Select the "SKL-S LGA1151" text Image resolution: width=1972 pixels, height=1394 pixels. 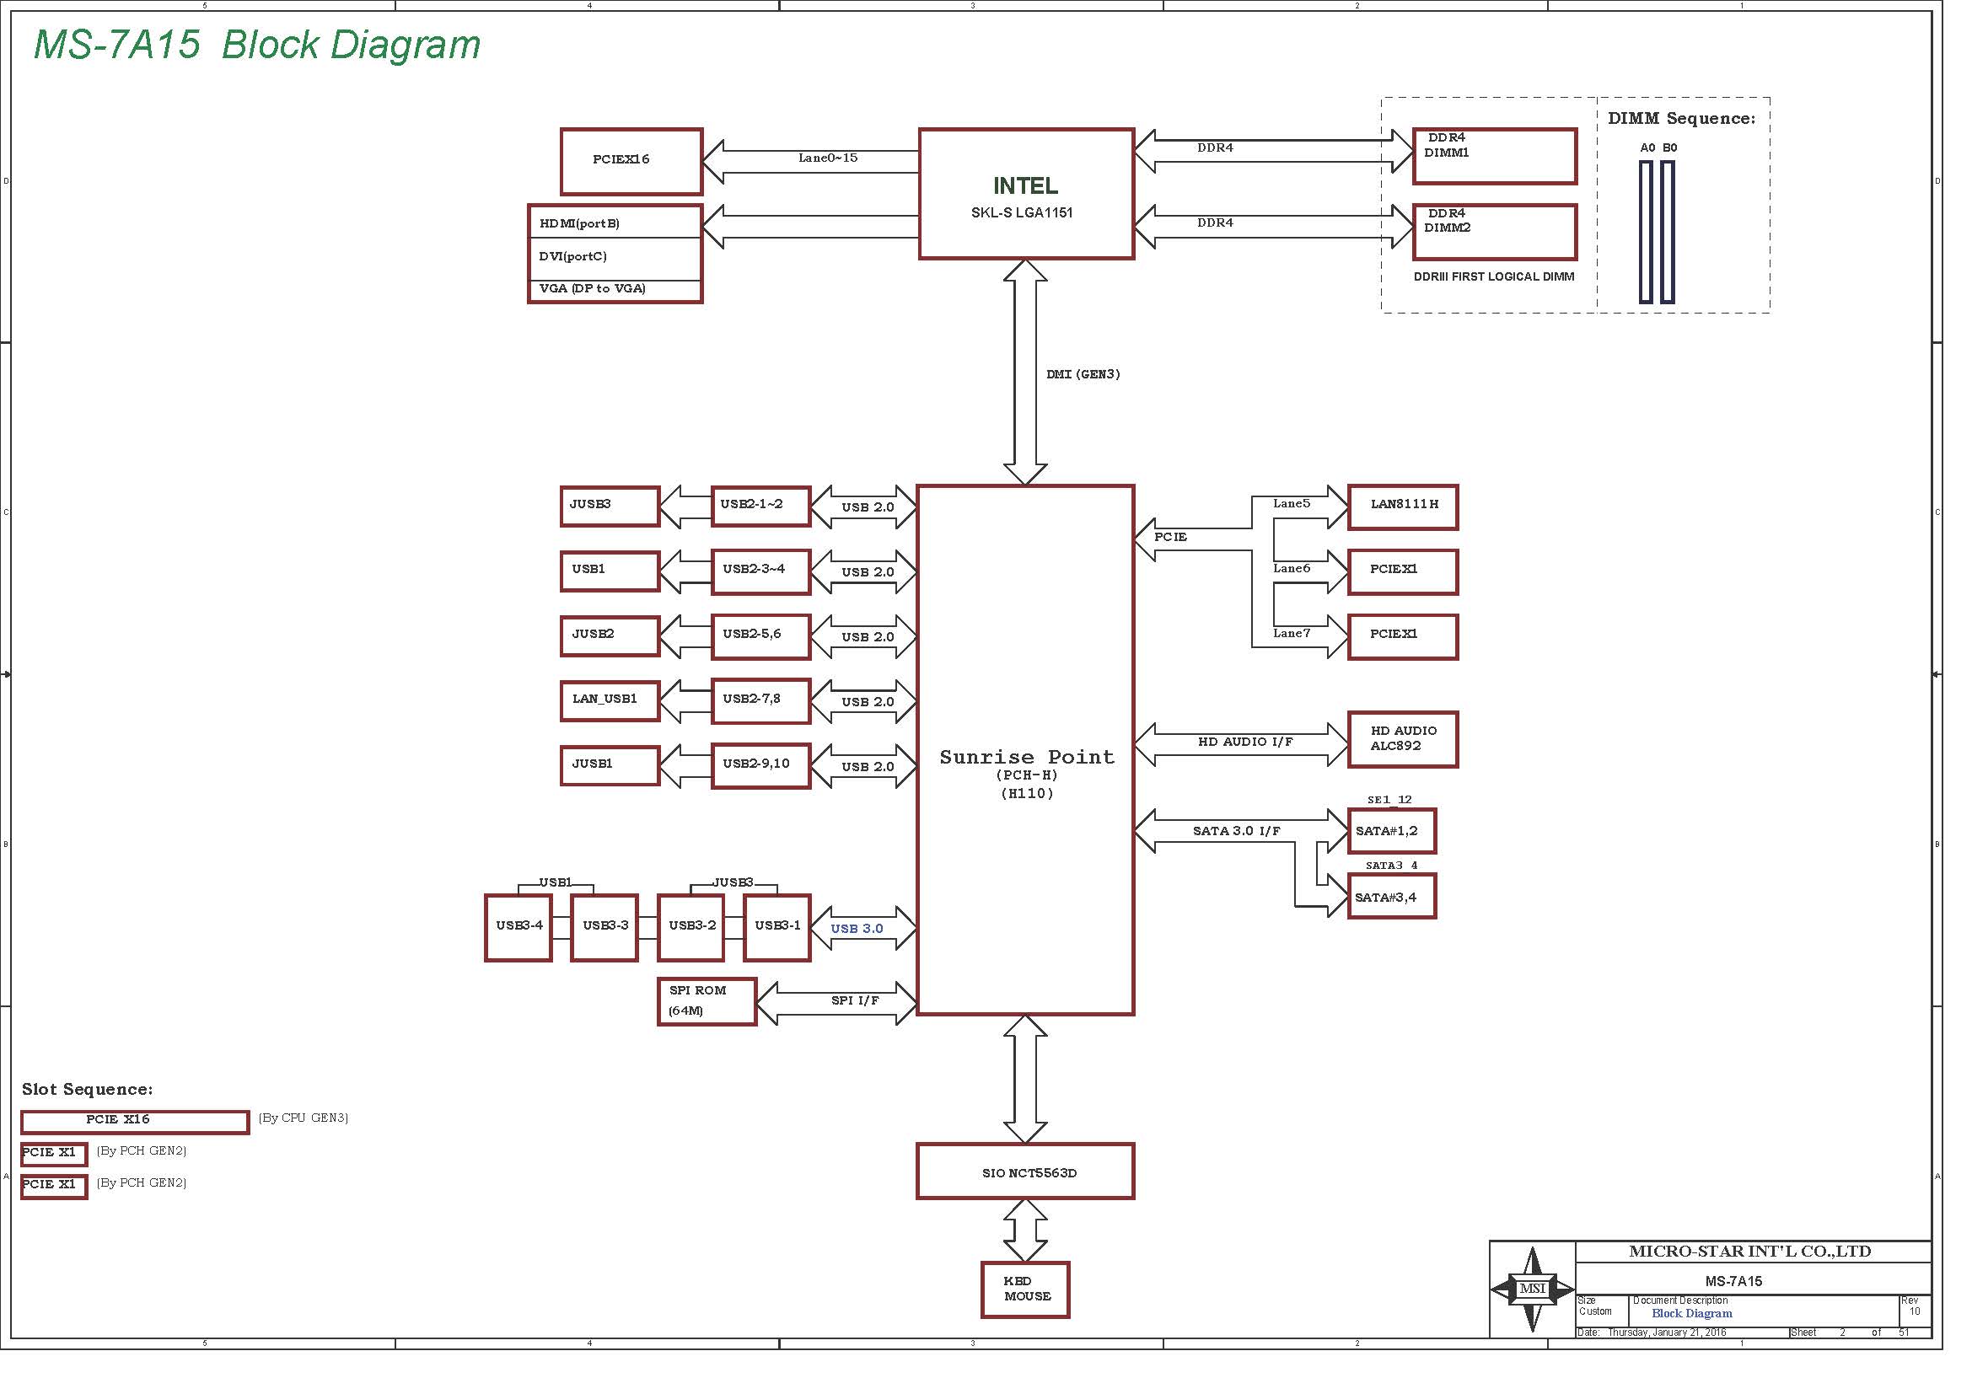(1022, 213)
